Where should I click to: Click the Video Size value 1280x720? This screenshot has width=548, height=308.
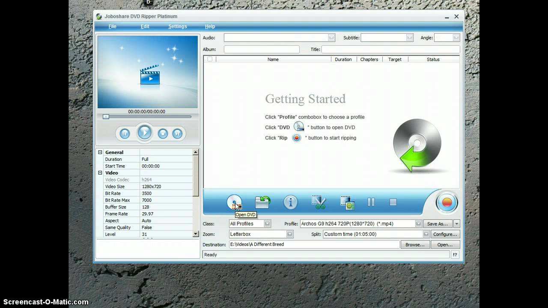(152, 187)
